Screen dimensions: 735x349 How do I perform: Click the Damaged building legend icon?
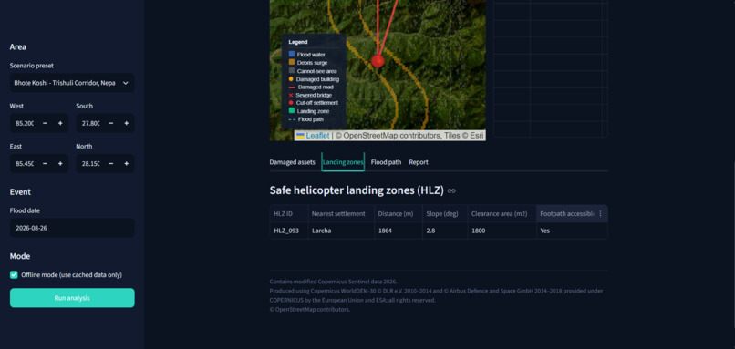291,79
